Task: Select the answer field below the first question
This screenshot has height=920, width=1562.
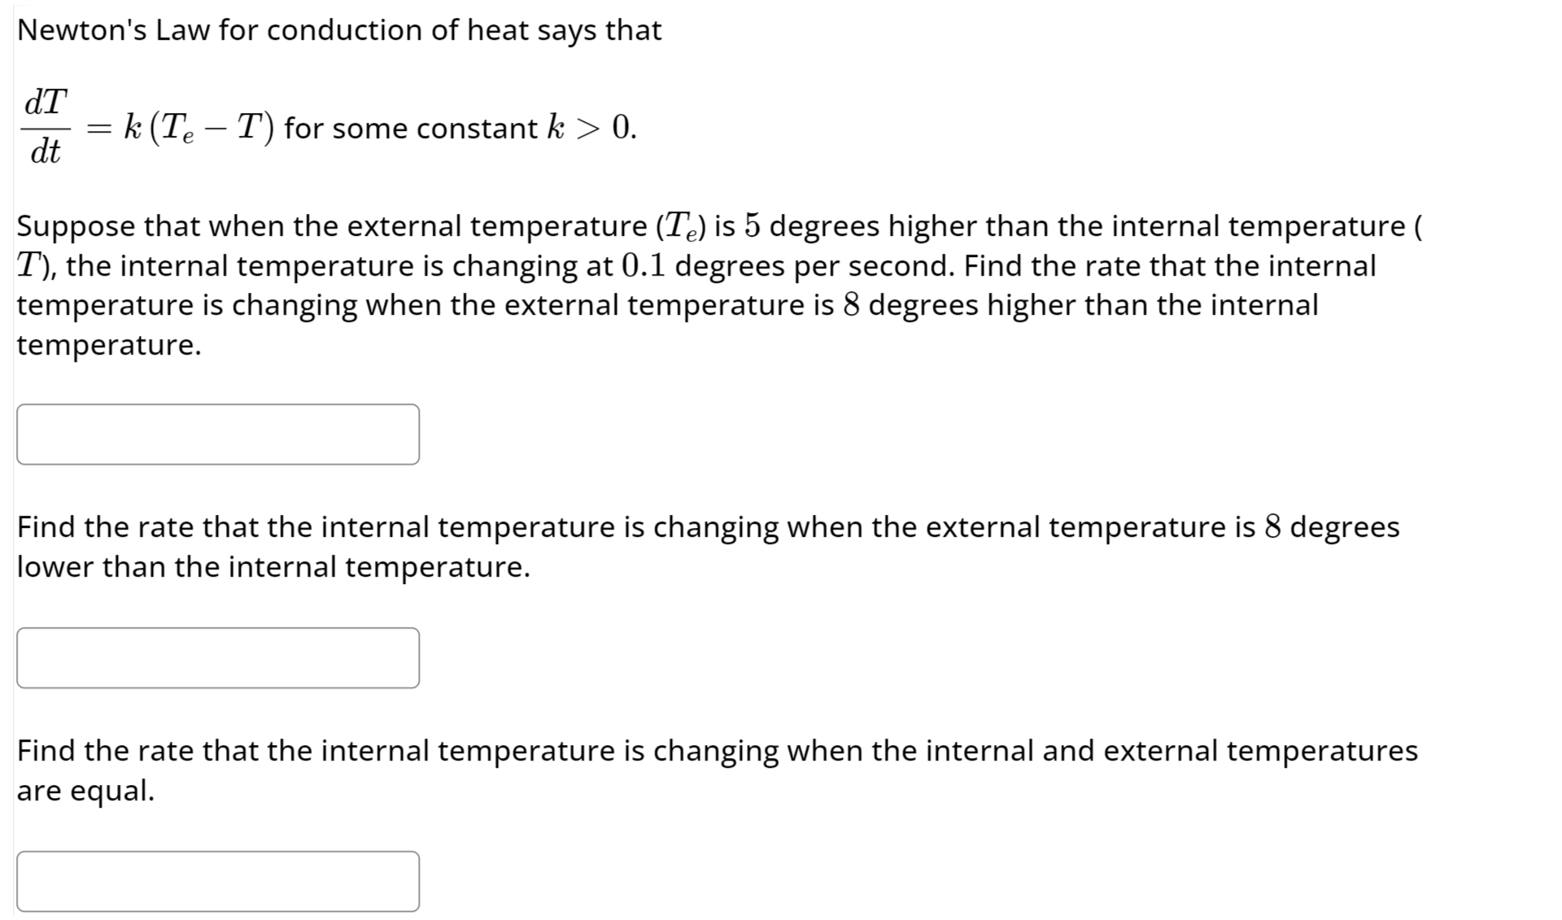Action: click(218, 434)
